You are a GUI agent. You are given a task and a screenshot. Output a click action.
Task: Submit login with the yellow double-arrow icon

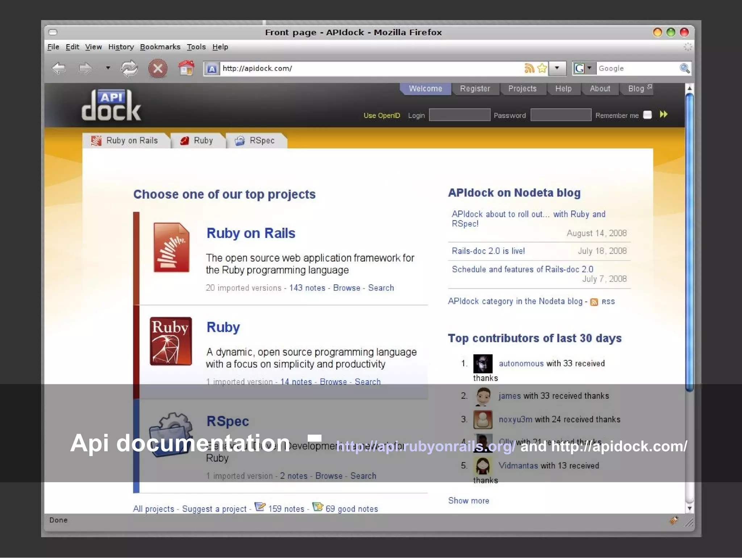[x=663, y=115]
